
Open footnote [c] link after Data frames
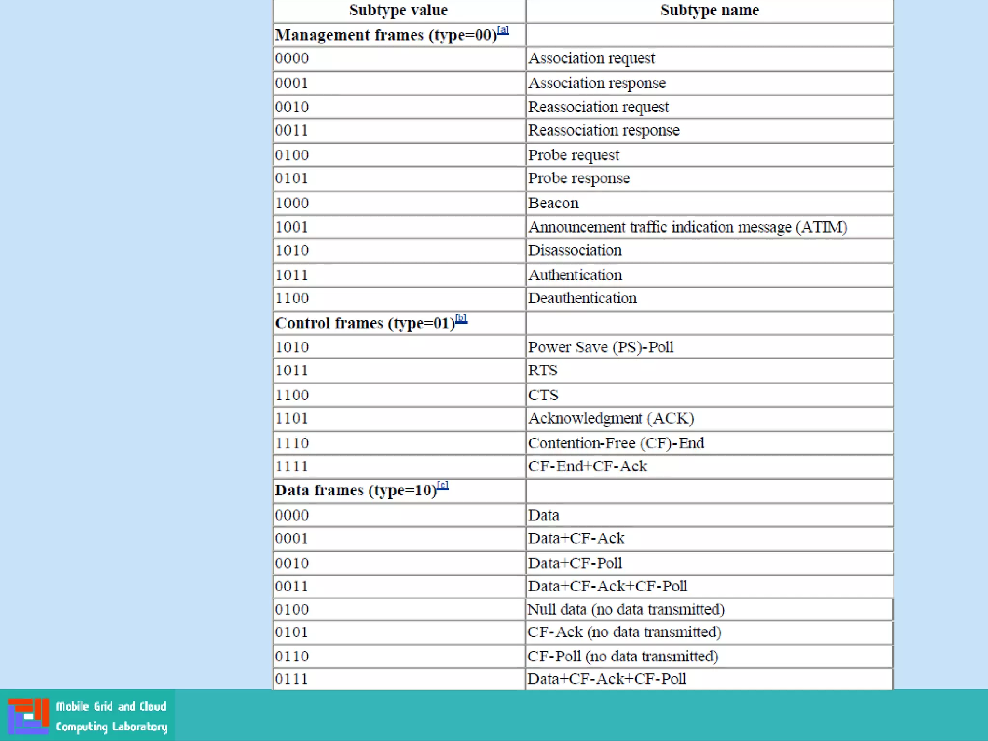click(443, 485)
